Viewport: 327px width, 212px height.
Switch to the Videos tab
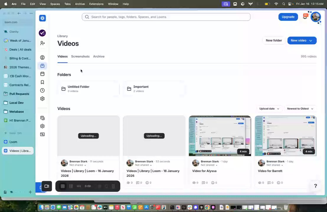coord(63,57)
